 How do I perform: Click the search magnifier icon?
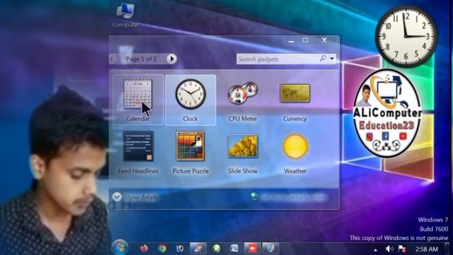coord(323,59)
